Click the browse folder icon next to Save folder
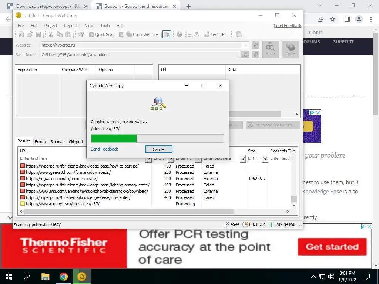This screenshot has height=284, width=379. pyautogui.click(x=245, y=55)
